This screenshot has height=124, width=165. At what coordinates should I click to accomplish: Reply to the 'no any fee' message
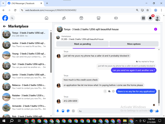coord(109,91)
